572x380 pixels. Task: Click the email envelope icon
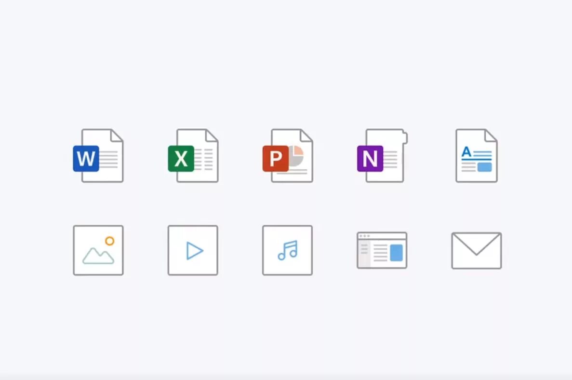tap(477, 250)
